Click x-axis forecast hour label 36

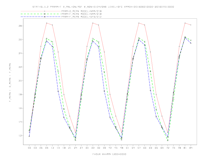[x=98, y=148]
